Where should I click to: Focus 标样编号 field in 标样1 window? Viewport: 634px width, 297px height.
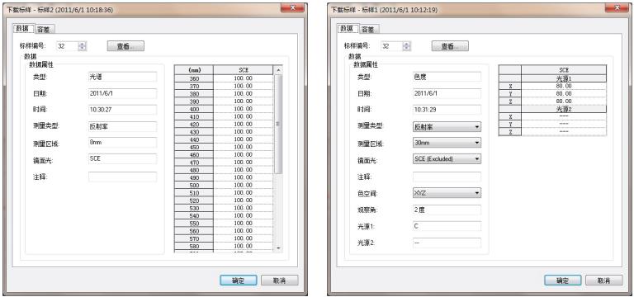click(392, 46)
